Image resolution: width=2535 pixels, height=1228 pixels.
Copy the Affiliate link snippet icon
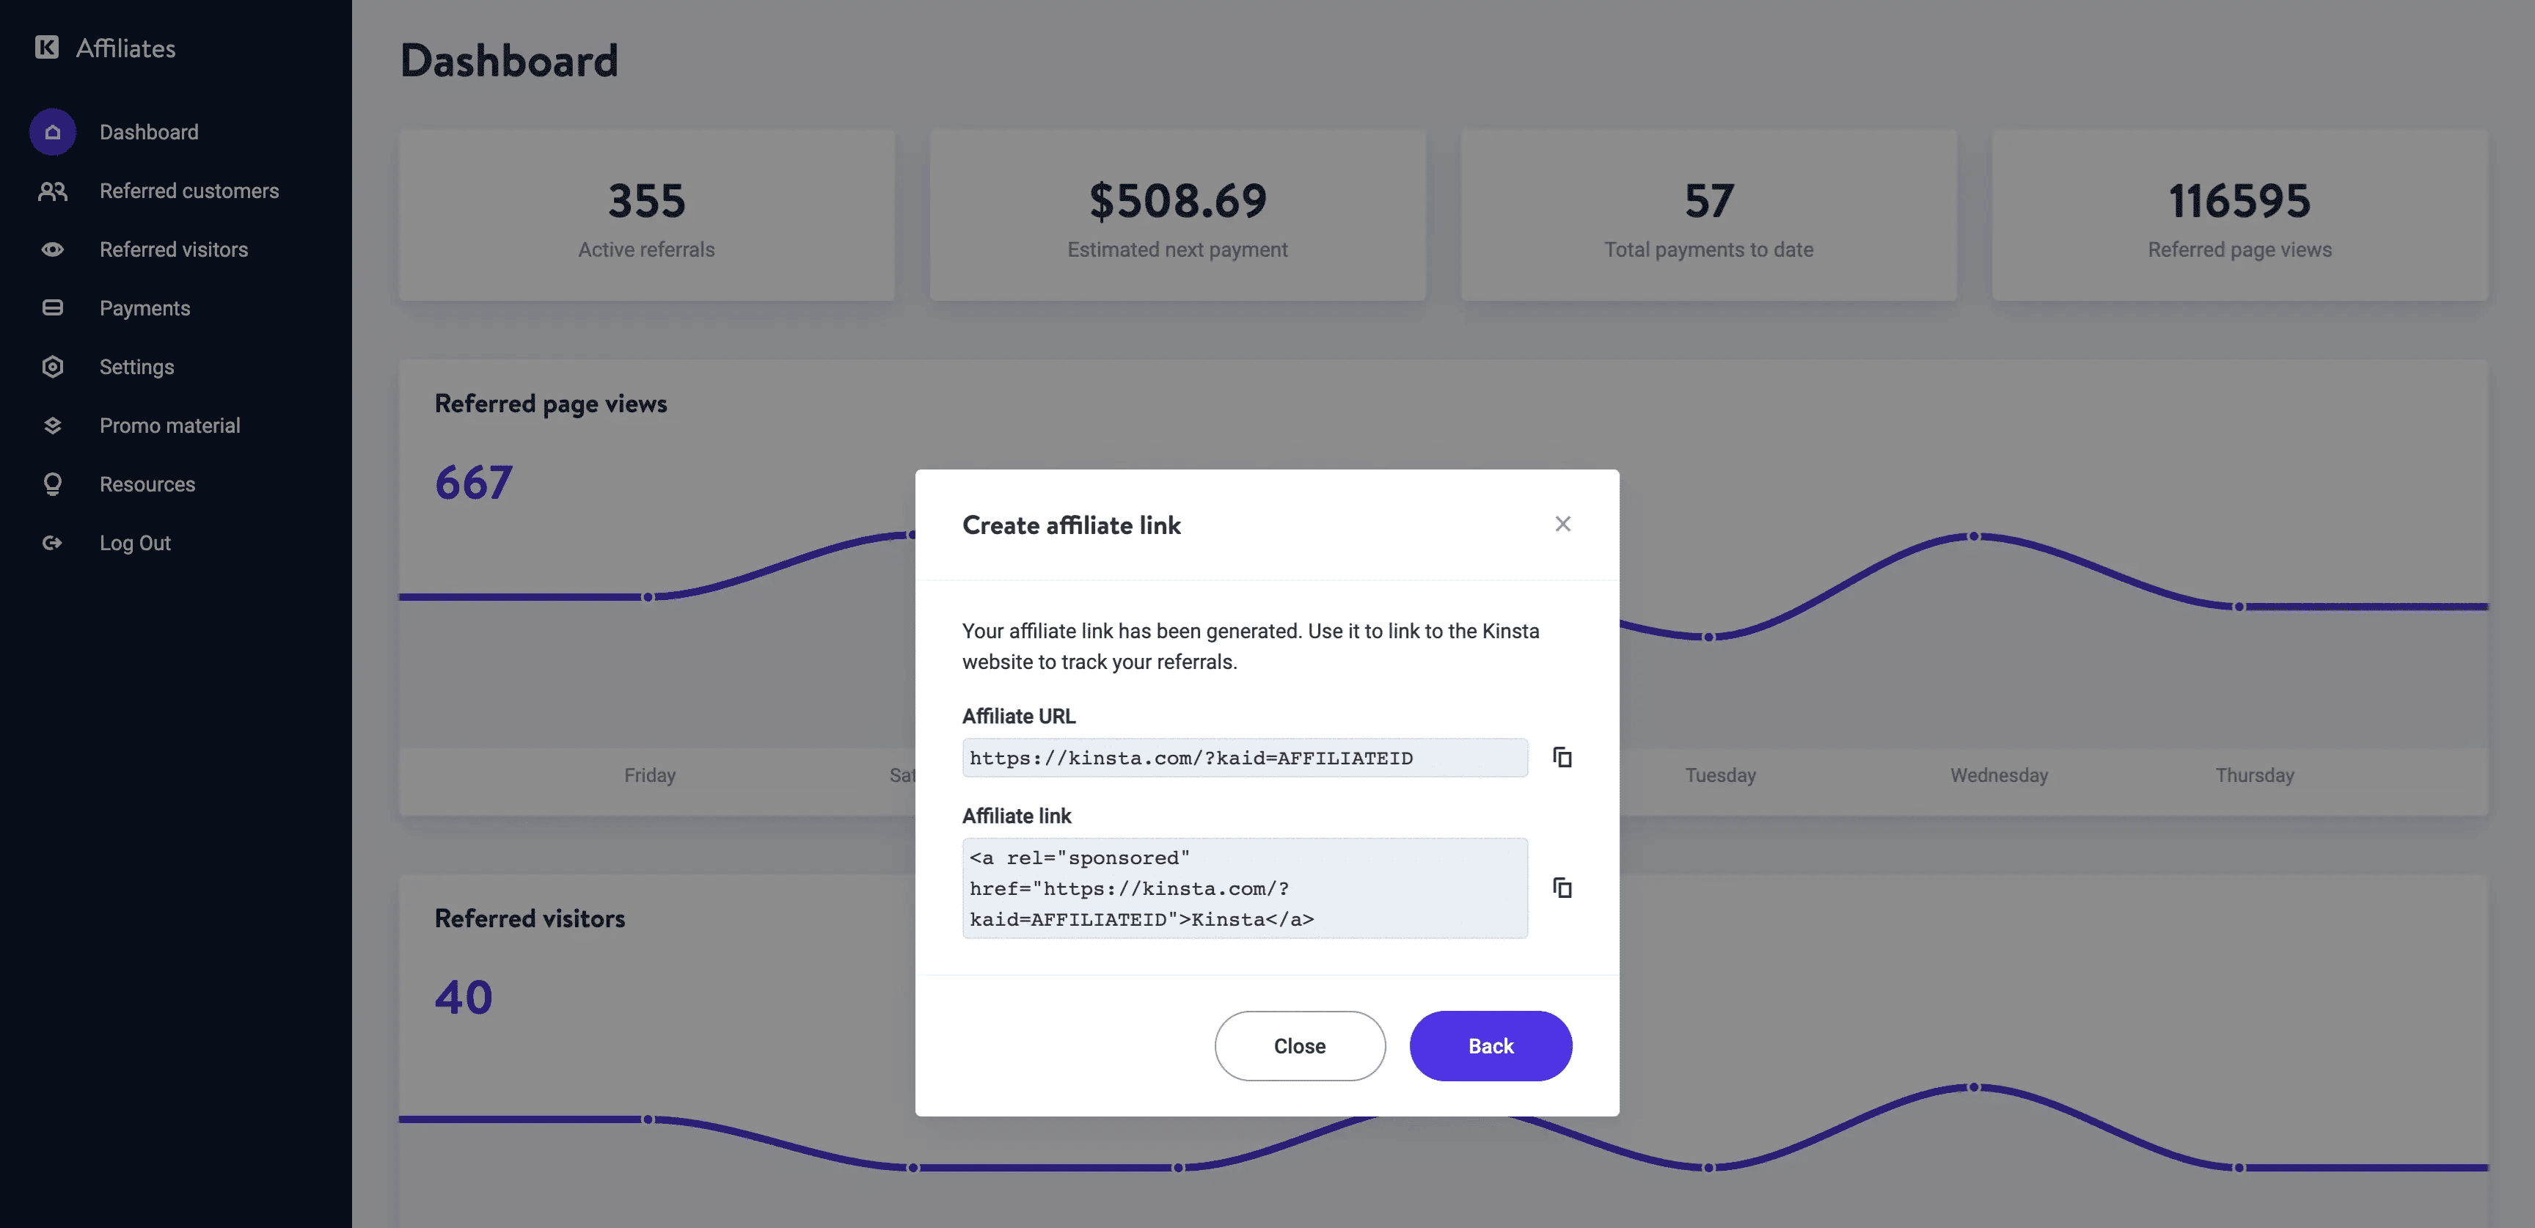coord(1562,888)
